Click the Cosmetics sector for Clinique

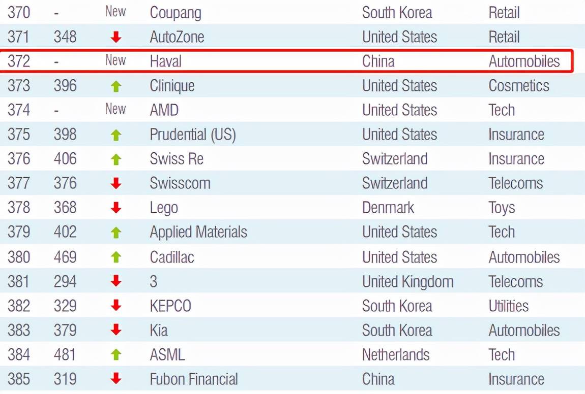(518, 85)
